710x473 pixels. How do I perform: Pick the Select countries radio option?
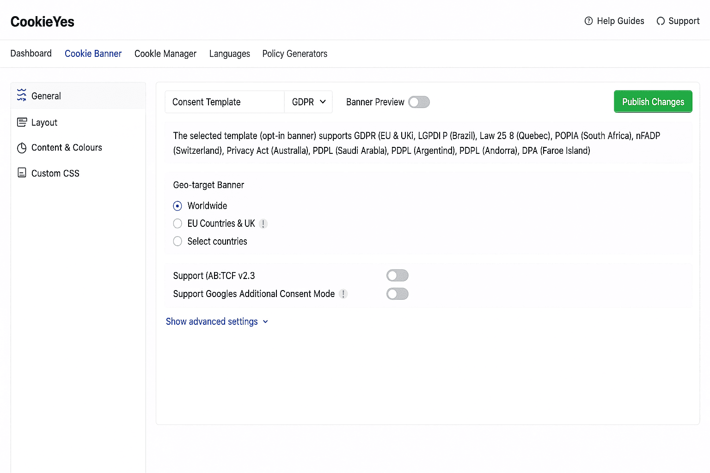point(177,241)
